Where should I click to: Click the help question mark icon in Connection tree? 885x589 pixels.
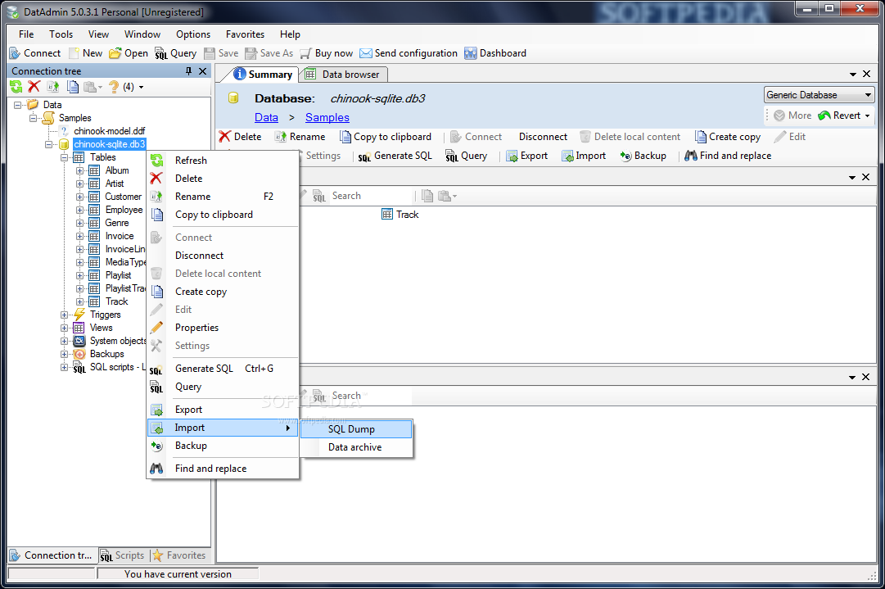[114, 86]
